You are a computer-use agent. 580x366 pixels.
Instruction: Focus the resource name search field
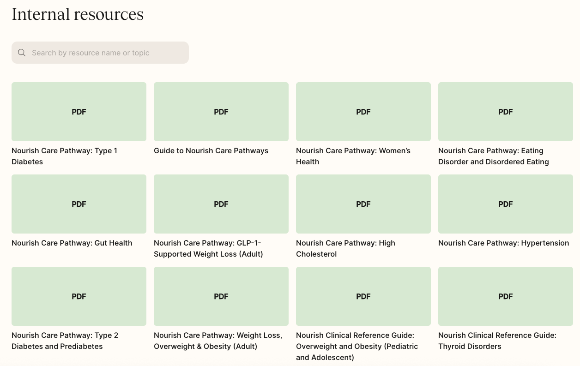tap(106, 53)
